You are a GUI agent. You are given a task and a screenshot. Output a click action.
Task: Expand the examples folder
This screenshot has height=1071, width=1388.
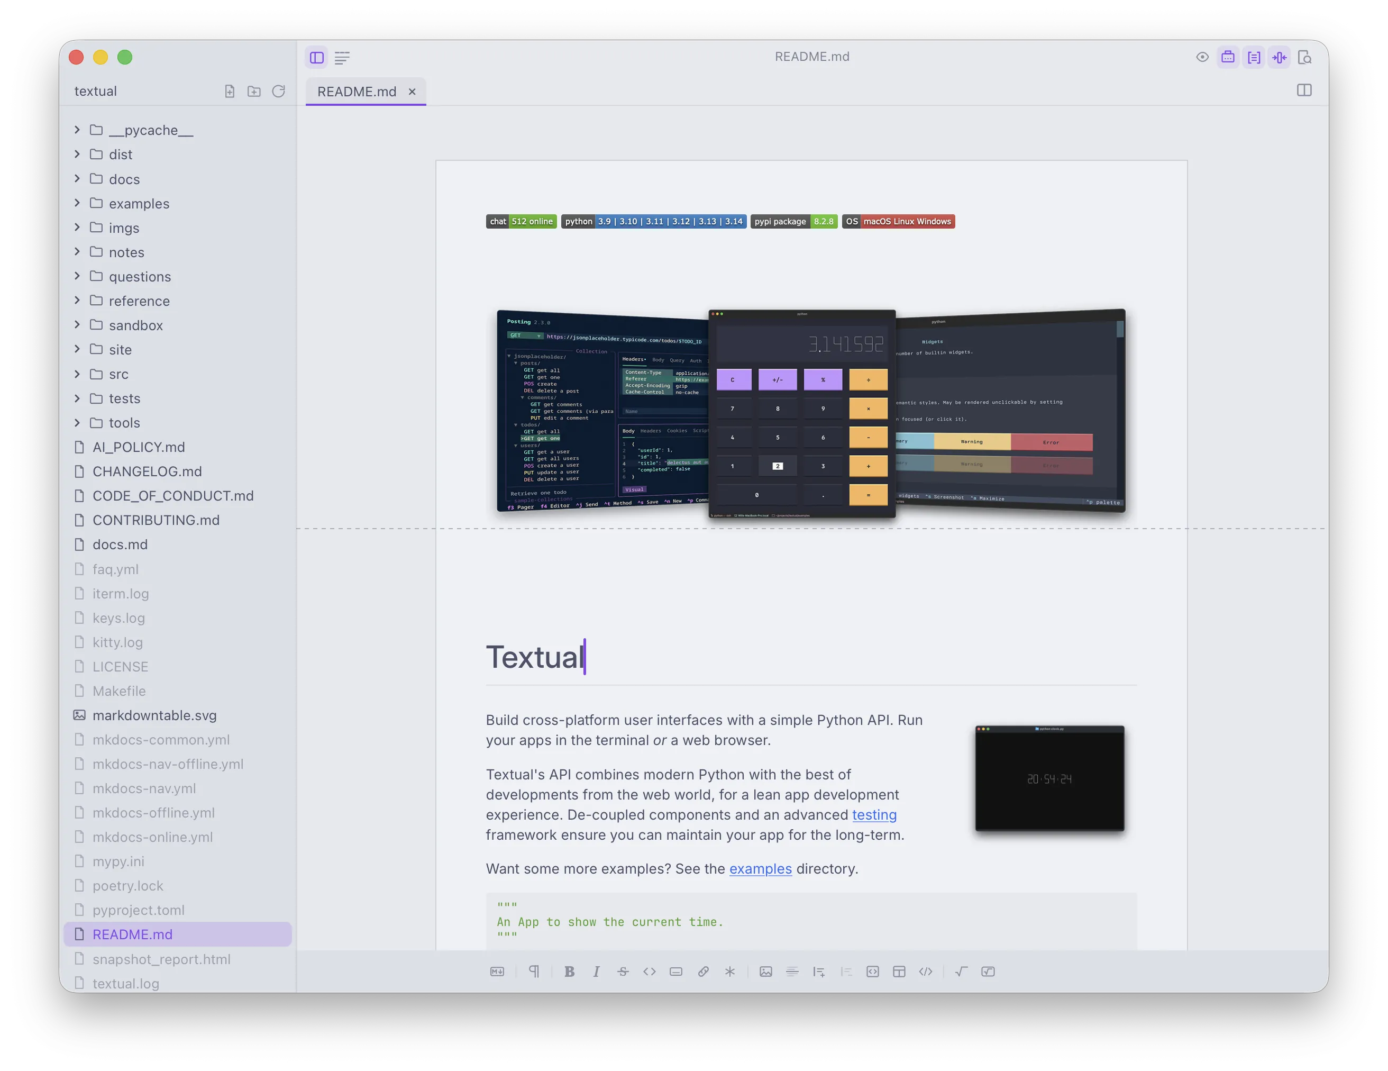click(x=77, y=203)
